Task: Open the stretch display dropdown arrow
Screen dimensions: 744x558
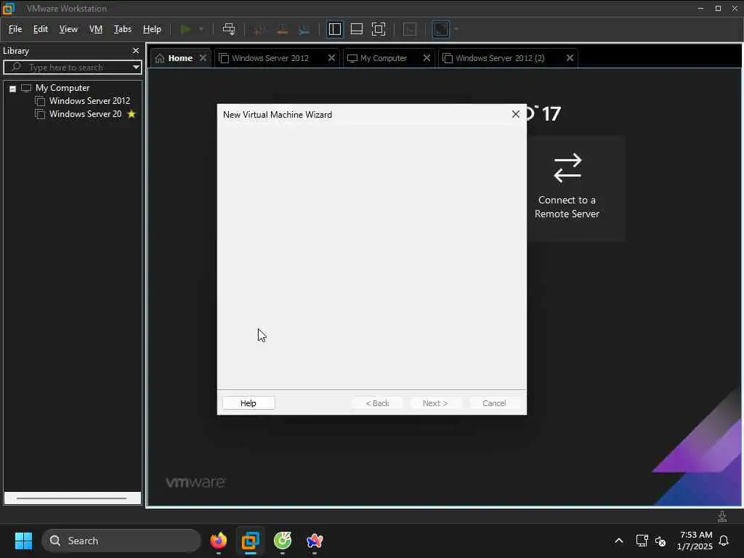Action: coord(456,29)
